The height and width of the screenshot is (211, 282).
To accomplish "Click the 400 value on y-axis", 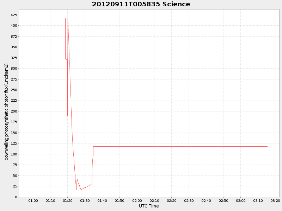I will 14,25.
